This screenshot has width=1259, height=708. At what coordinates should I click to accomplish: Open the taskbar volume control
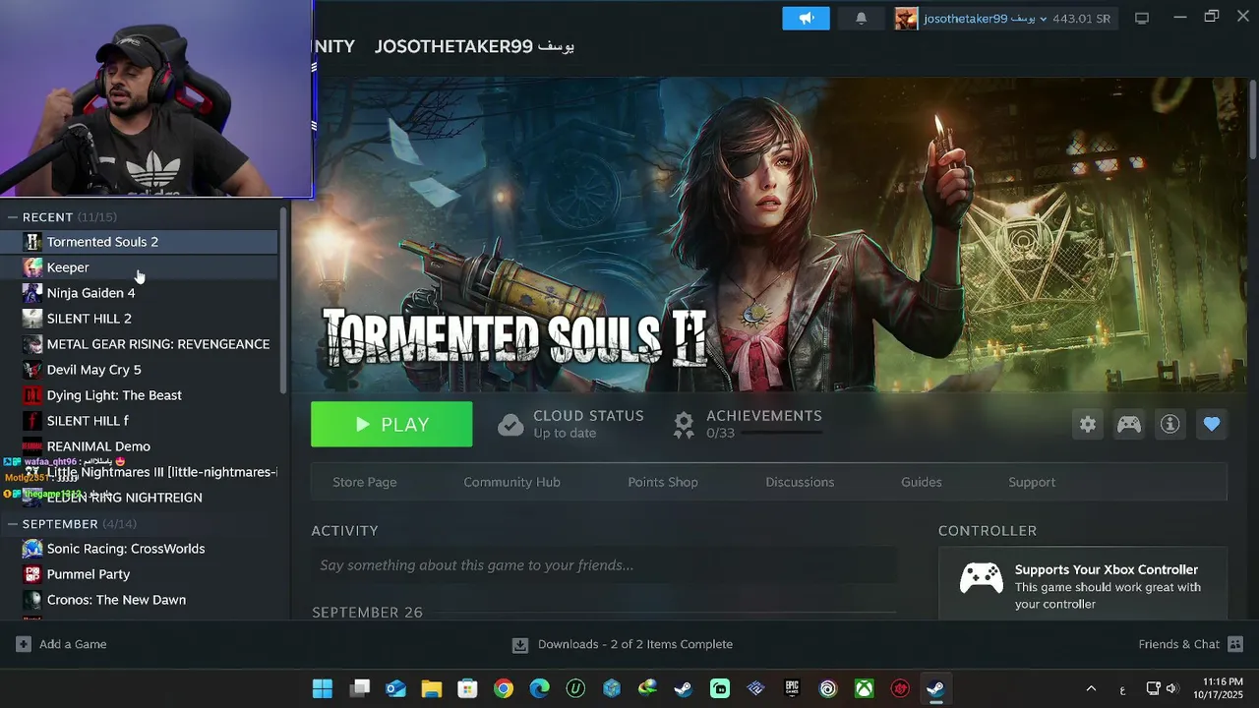[1170, 688]
